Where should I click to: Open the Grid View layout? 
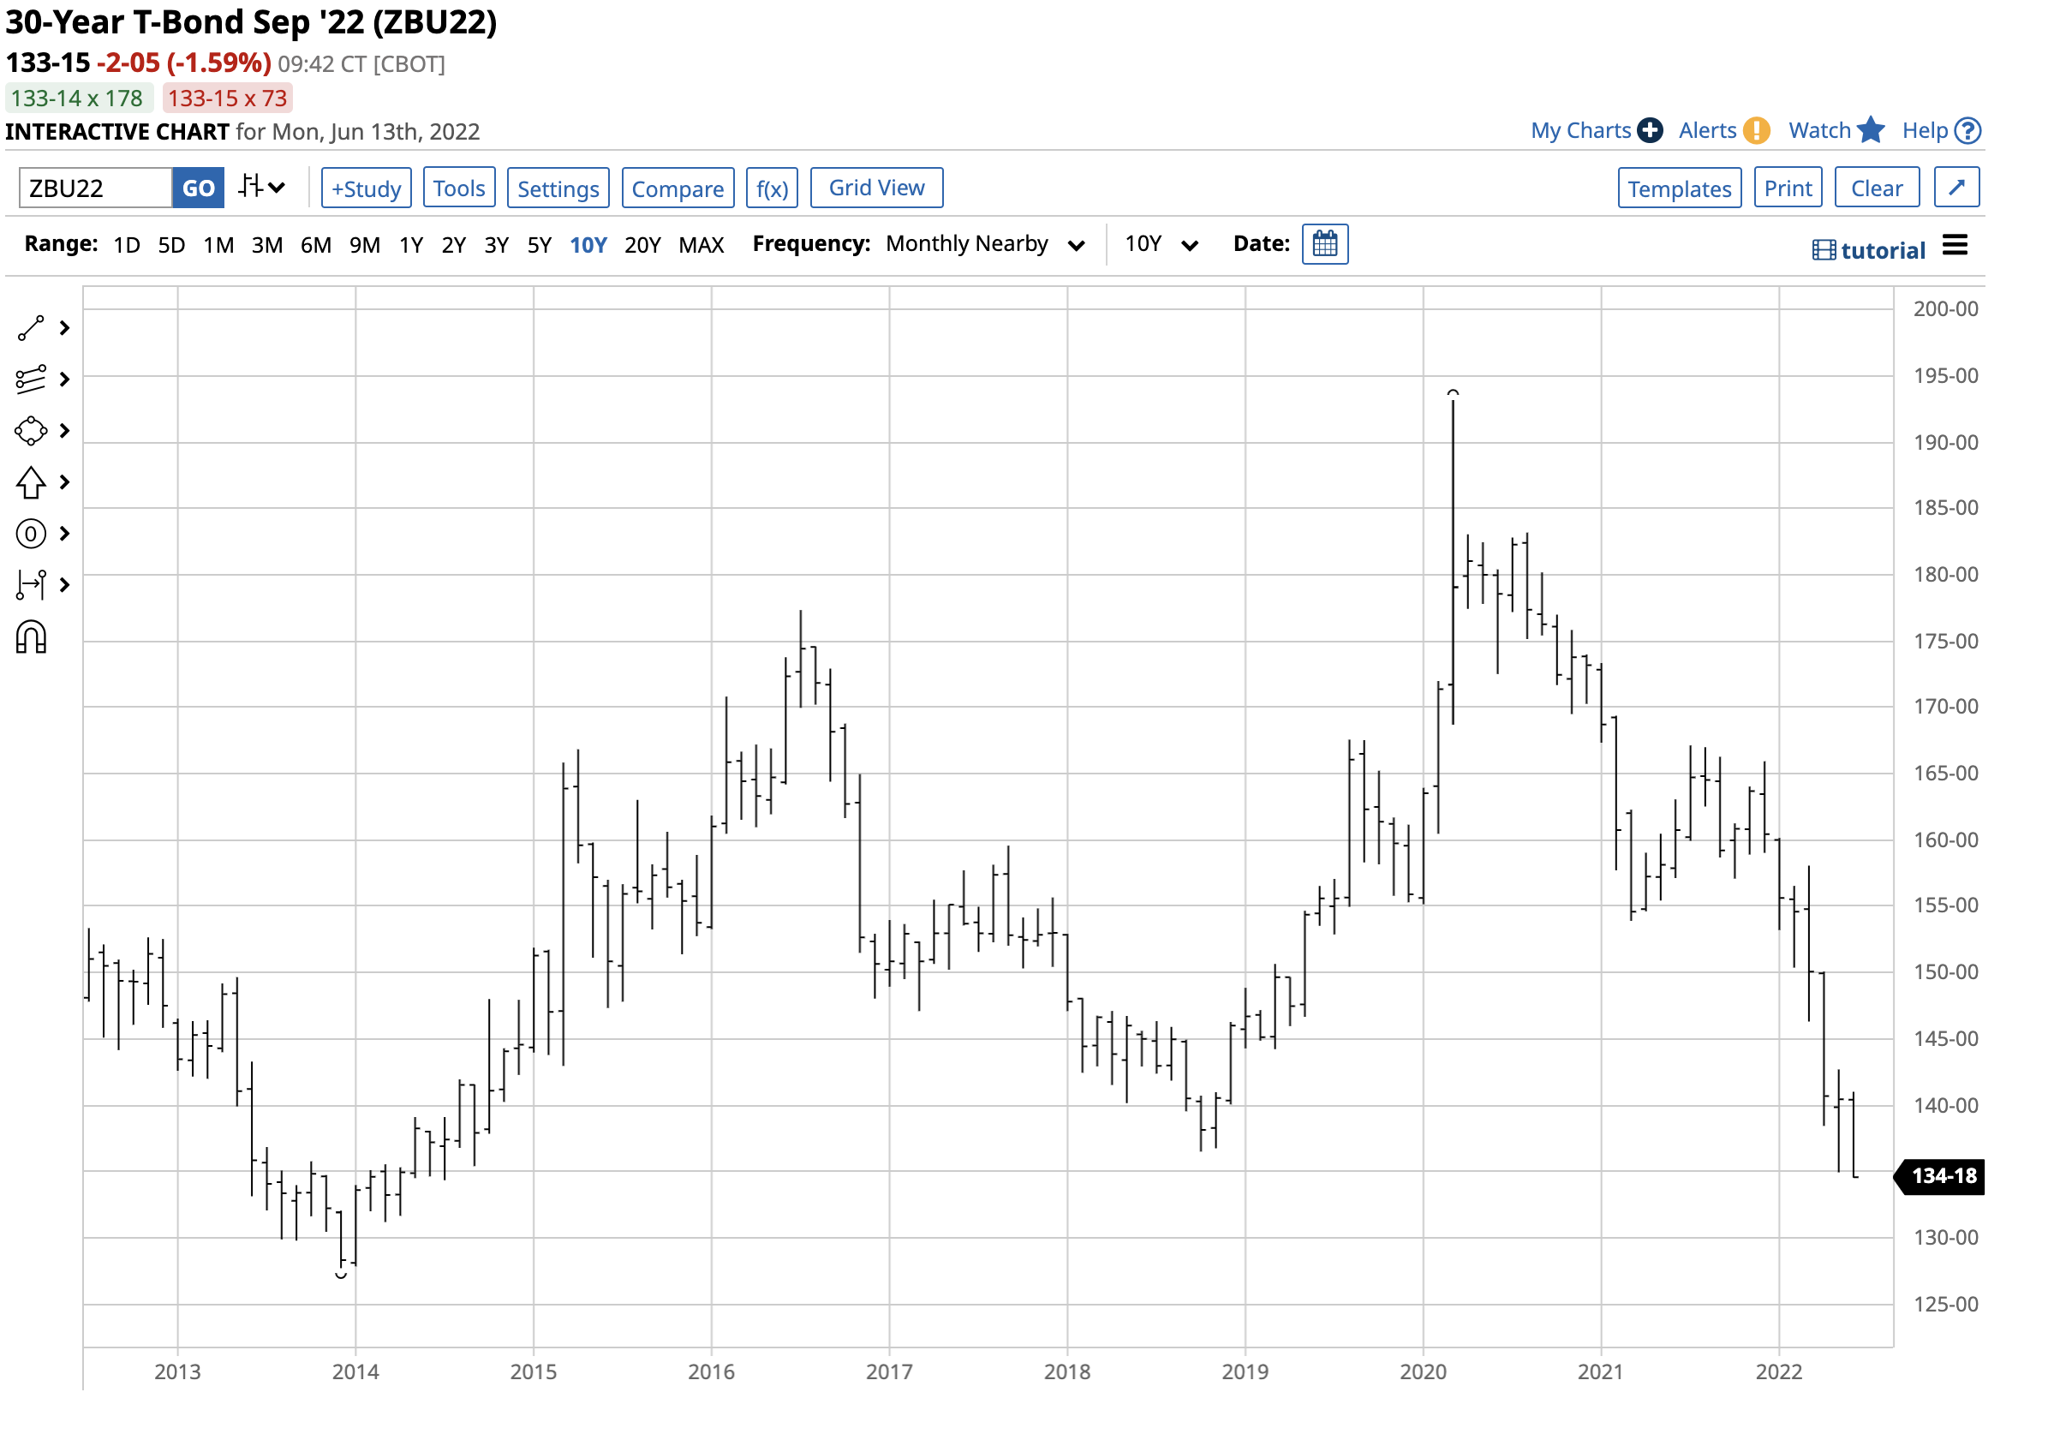point(875,188)
